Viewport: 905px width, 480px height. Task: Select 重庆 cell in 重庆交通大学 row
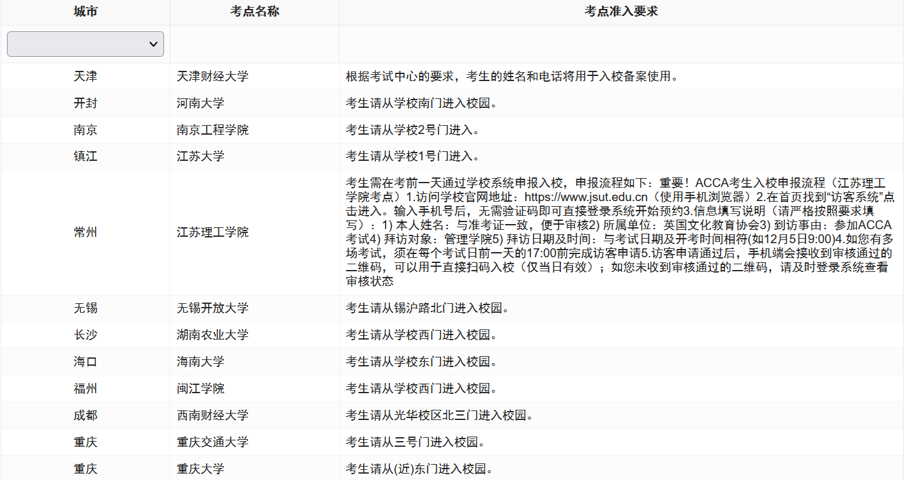[x=86, y=443]
